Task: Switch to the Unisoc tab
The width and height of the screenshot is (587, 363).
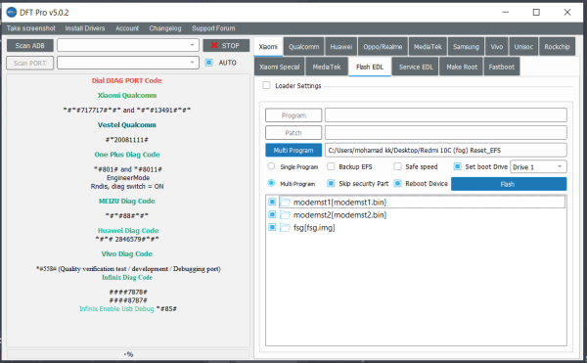Action: pyautogui.click(x=523, y=47)
